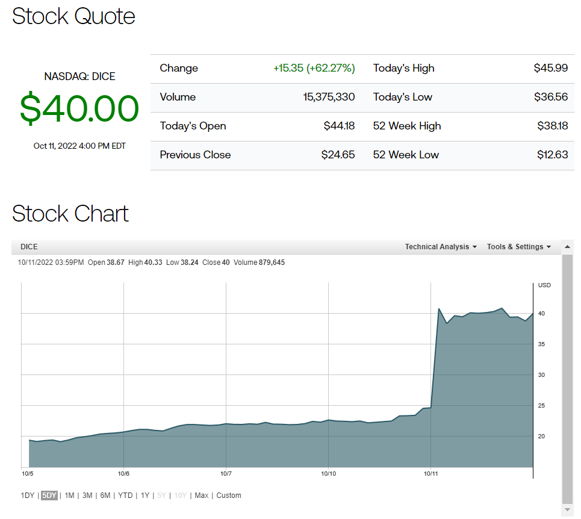The width and height of the screenshot is (581, 519).
Task: Expand the Tools & Settings menu
Action: click(518, 247)
